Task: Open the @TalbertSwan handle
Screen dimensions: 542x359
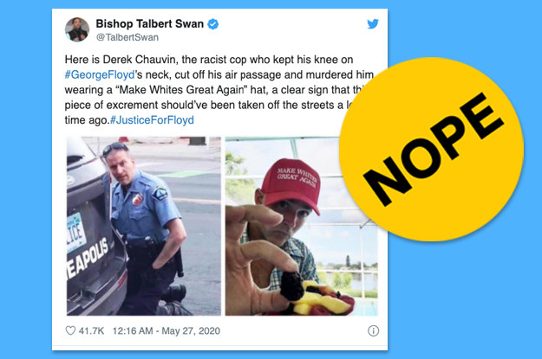Action: coord(127,37)
